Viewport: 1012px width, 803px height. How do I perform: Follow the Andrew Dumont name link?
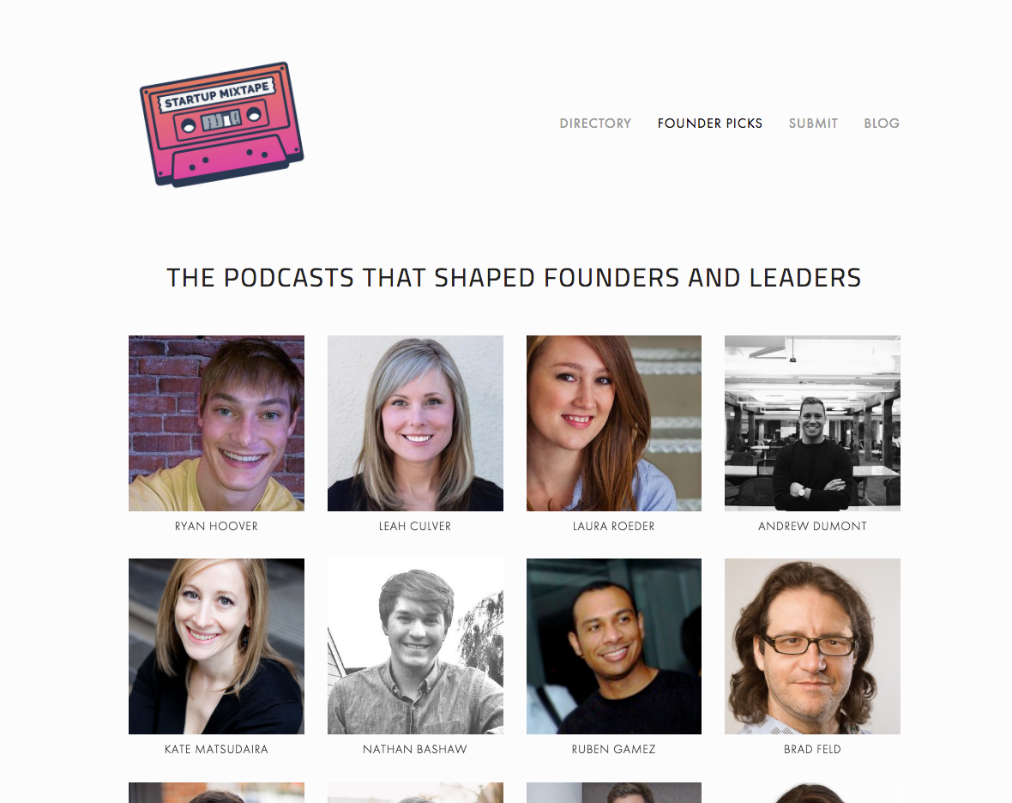812,526
